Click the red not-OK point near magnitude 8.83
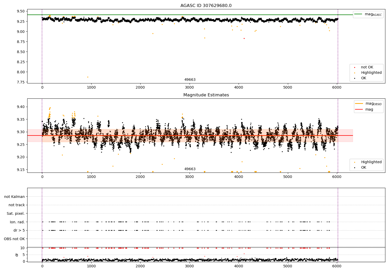This screenshot has width=389, height=272. tap(244, 38)
